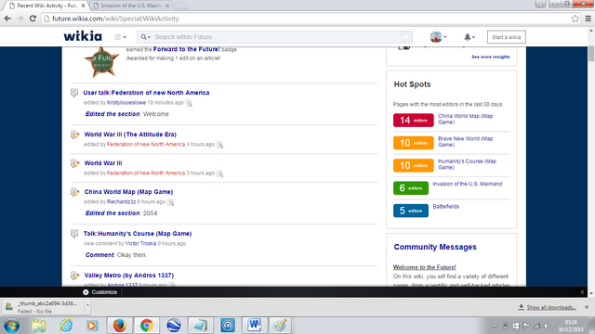
Task: Click See more insights link
Action: coord(491,57)
